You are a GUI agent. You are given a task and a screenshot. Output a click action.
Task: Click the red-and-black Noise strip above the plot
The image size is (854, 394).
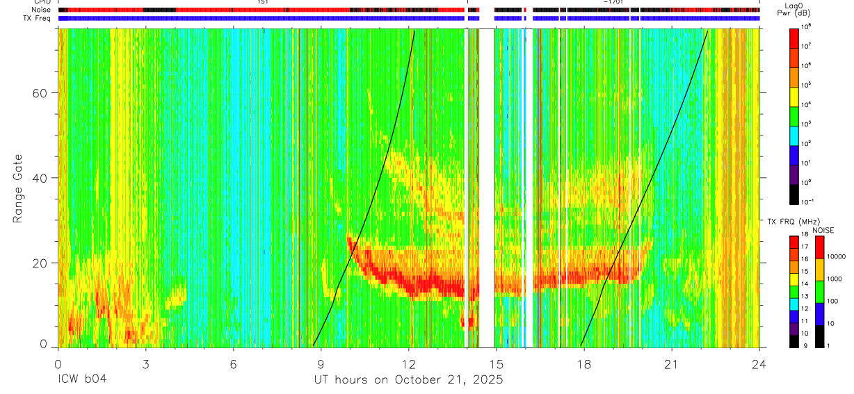[408, 10]
